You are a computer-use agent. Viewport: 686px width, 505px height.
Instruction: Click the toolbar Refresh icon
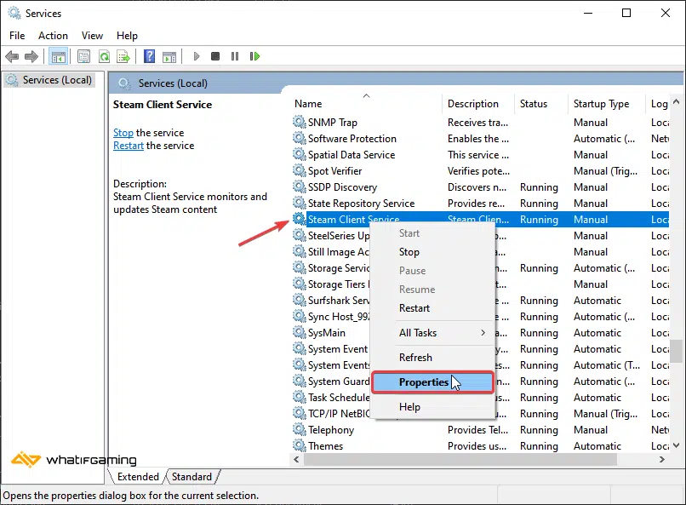pyautogui.click(x=104, y=57)
